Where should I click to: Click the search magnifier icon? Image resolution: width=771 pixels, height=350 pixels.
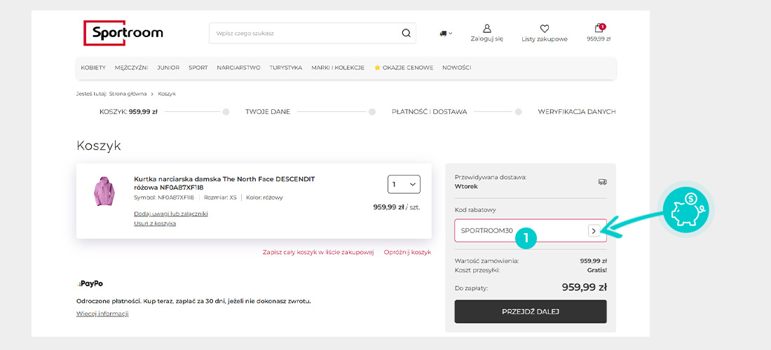tap(406, 33)
